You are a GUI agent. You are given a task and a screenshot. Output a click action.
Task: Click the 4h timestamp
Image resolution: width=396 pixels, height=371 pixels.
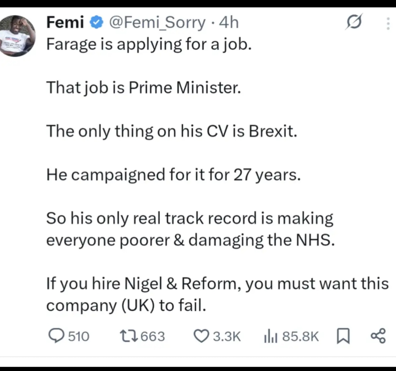coord(229,23)
